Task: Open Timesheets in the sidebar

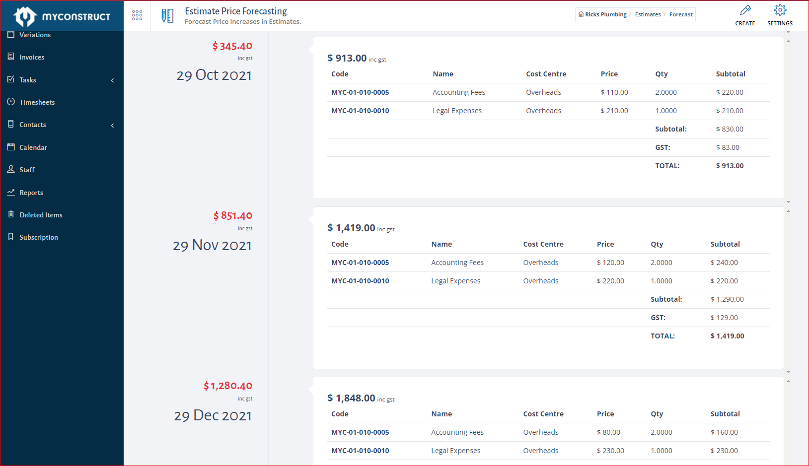Action: click(x=37, y=102)
